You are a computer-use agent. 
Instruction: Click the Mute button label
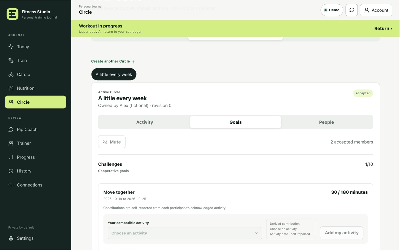[115, 142]
